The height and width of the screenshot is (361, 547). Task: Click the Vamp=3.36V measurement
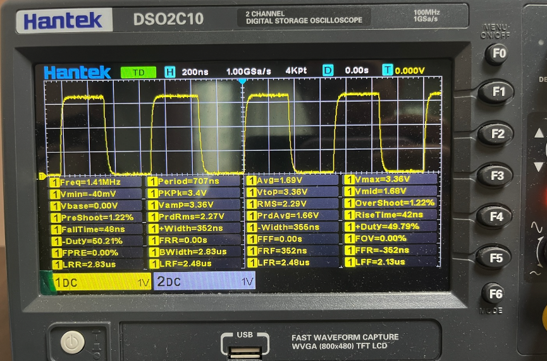(x=194, y=205)
